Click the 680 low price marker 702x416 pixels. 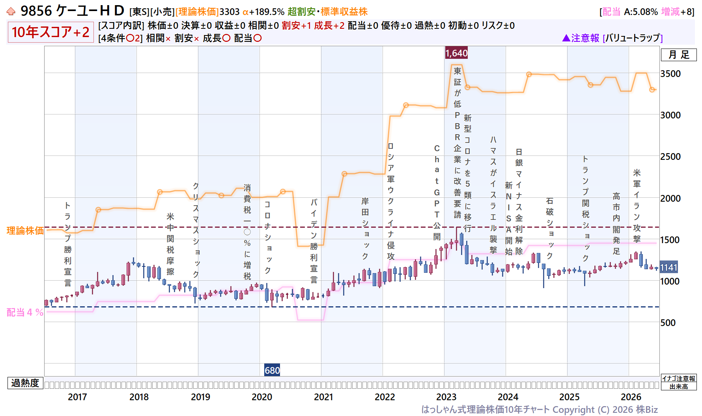point(272,370)
